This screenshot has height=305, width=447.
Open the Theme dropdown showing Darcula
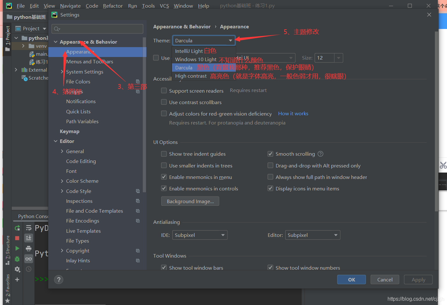(x=203, y=40)
